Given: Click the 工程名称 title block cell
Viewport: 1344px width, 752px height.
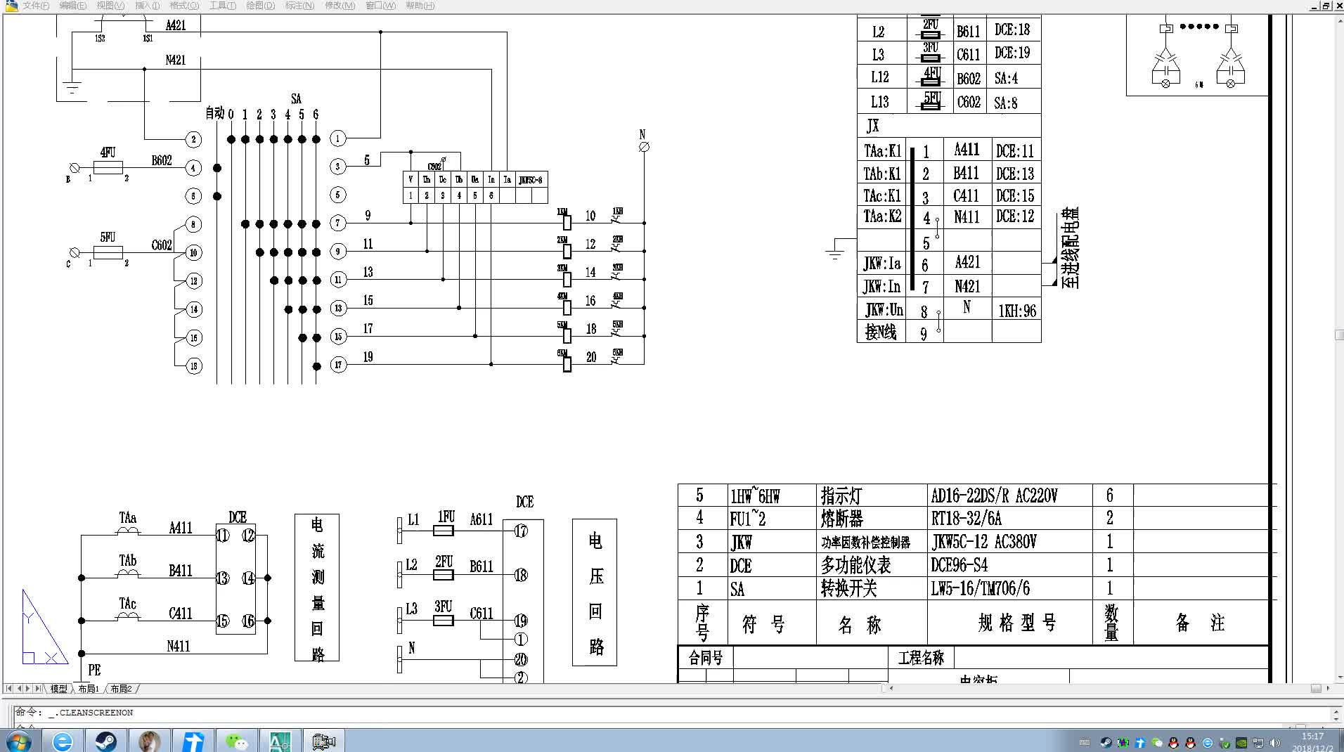Looking at the screenshot, I should tap(921, 658).
